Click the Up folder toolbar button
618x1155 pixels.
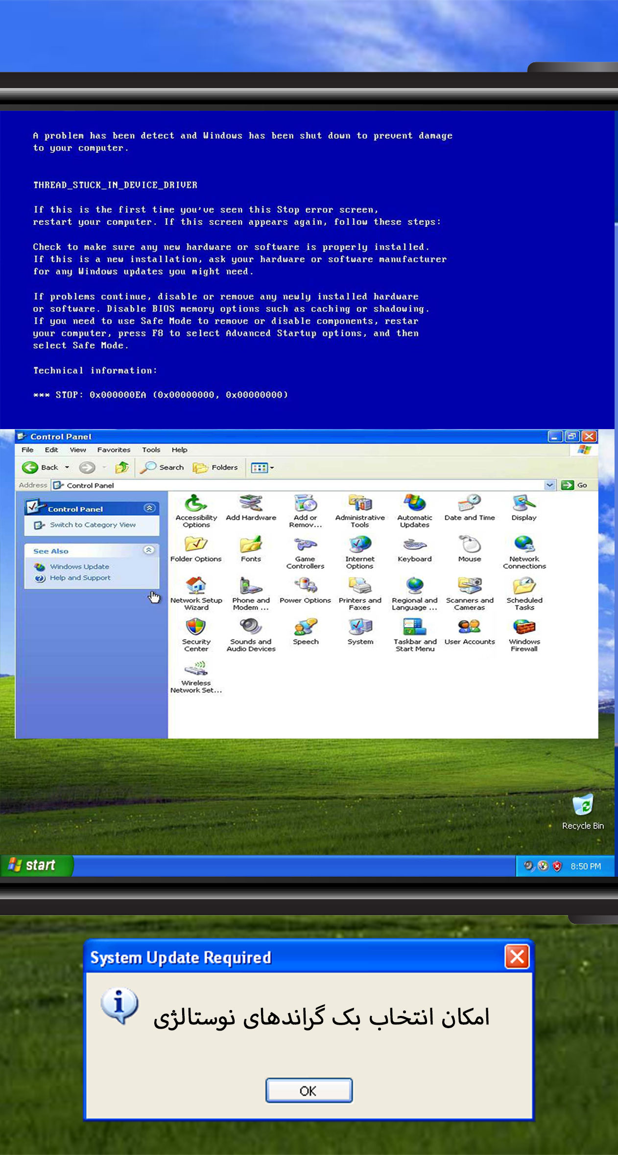coord(122,468)
